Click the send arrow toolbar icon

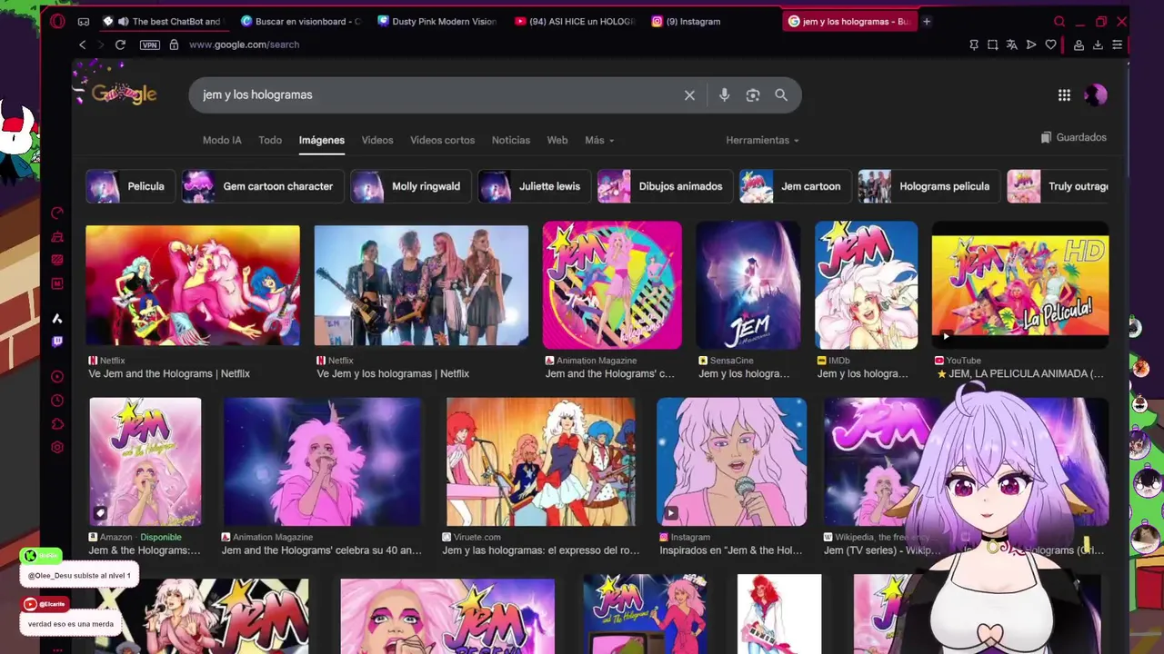pyautogui.click(x=1031, y=45)
